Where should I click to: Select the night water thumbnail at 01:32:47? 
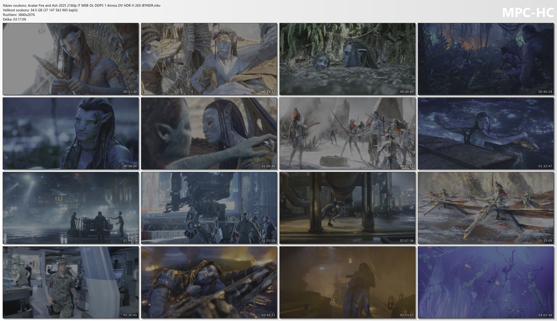coord(486,133)
